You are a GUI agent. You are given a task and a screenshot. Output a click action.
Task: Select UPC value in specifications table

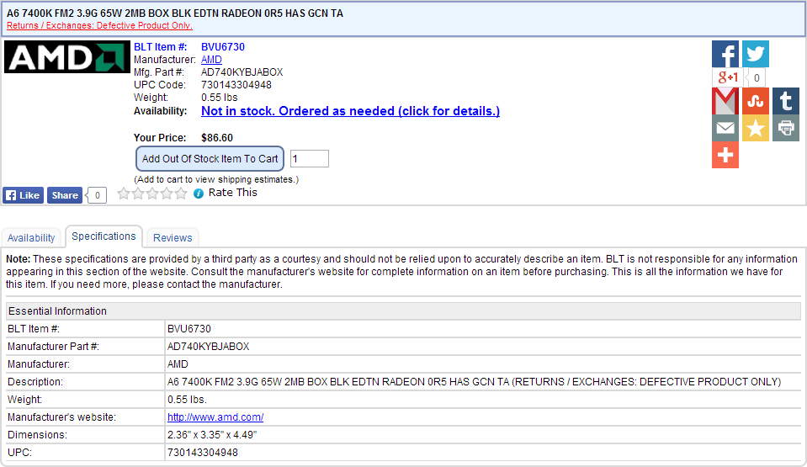[x=203, y=453]
